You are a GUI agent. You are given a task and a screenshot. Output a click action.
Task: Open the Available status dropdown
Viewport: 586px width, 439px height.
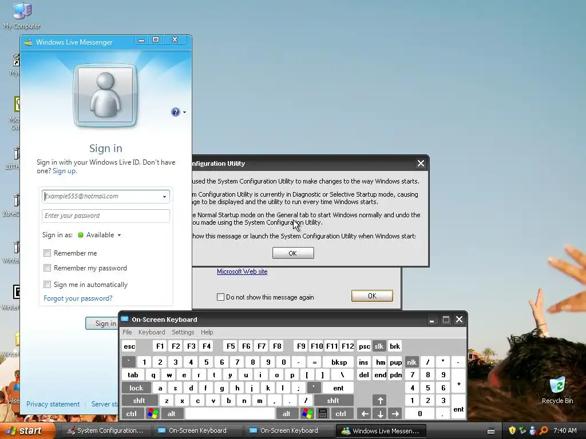pos(100,235)
